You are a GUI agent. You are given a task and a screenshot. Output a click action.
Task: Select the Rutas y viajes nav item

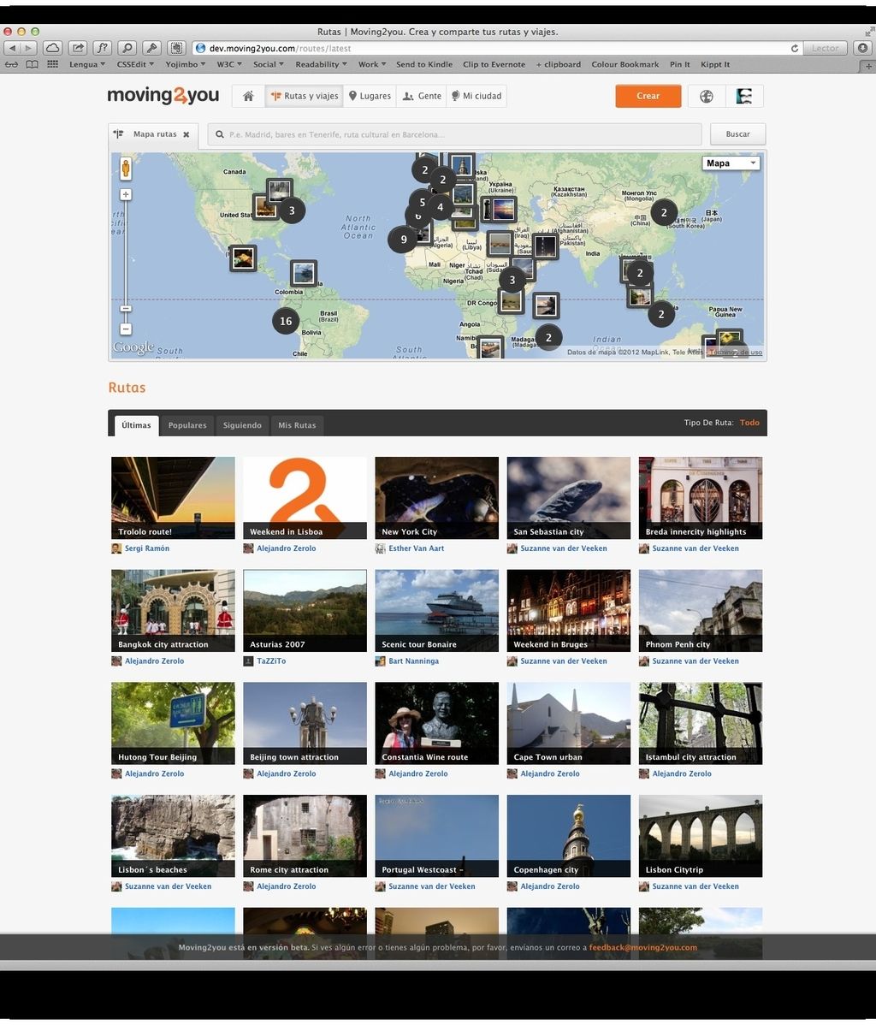coord(304,96)
